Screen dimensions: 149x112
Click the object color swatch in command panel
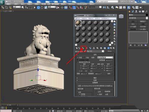(147, 15)
